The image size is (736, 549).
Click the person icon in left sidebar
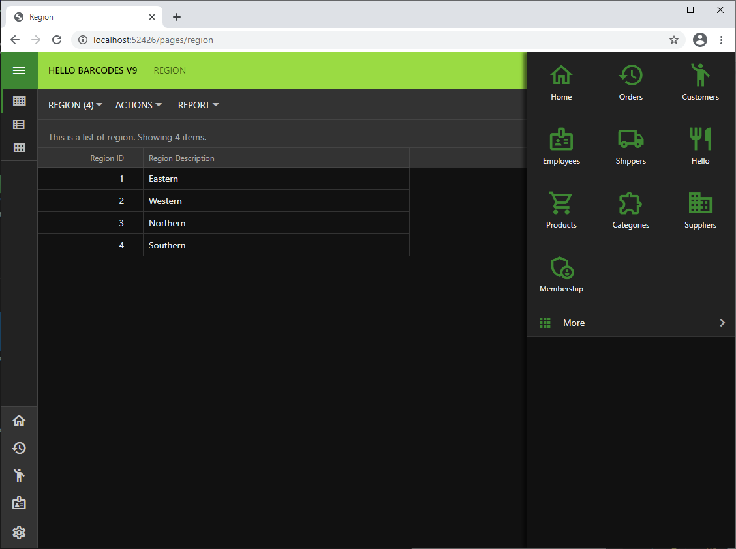(19, 475)
